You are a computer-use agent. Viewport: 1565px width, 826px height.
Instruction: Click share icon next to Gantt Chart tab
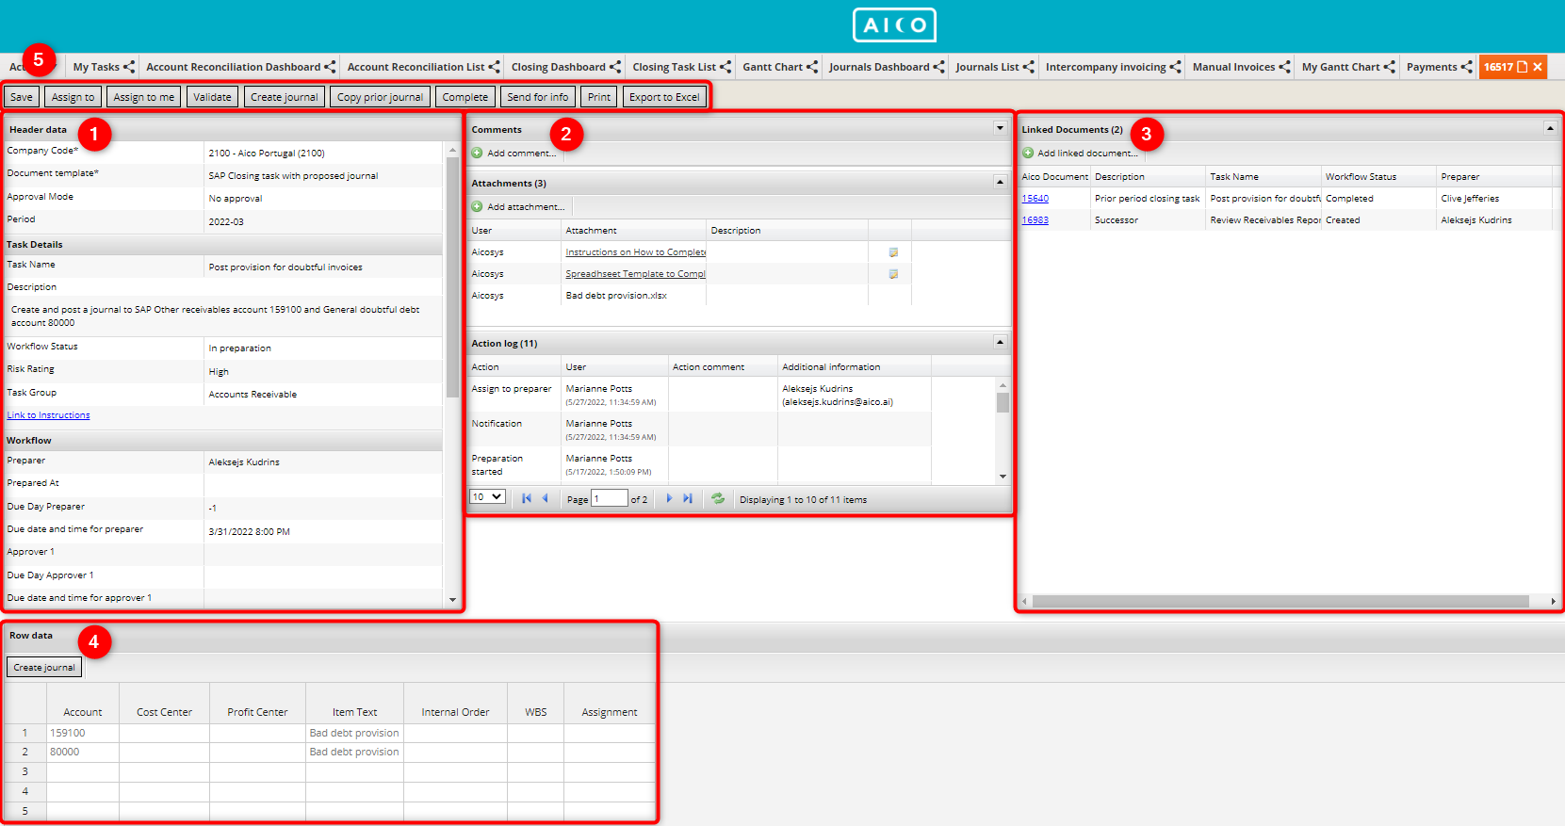tap(812, 67)
